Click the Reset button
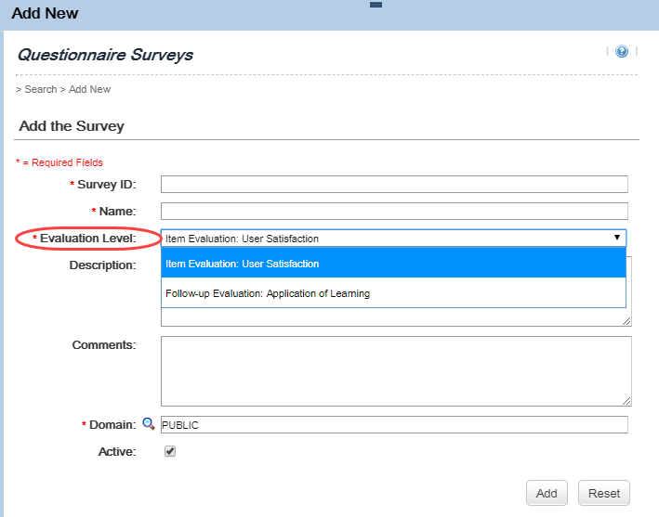This screenshot has height=517, width=659. 604,493
